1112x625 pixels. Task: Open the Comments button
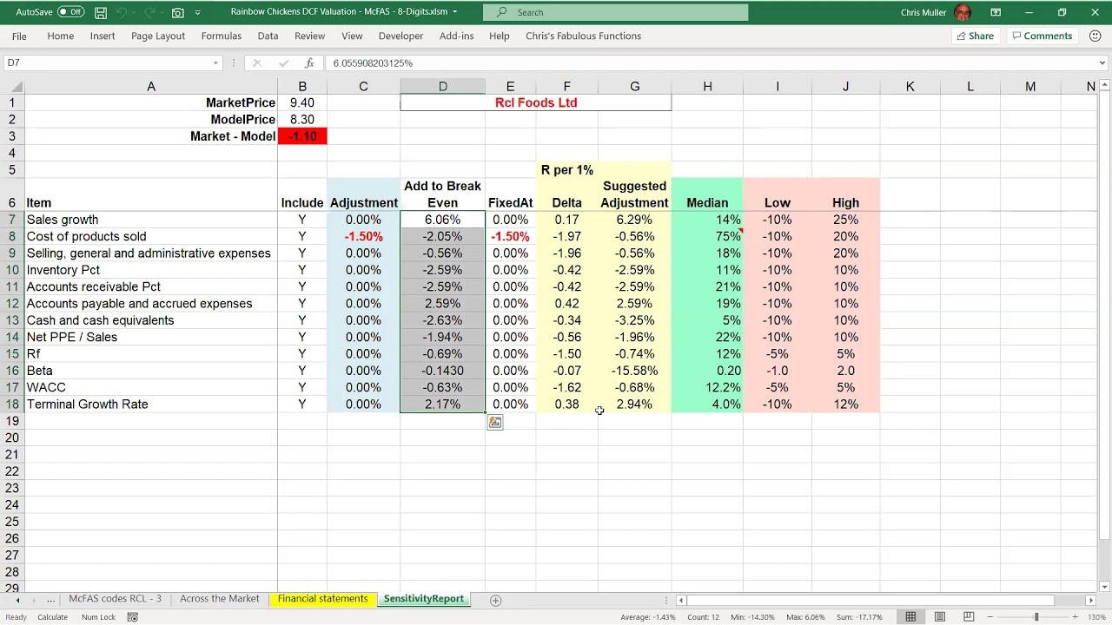click(1042, 36)
